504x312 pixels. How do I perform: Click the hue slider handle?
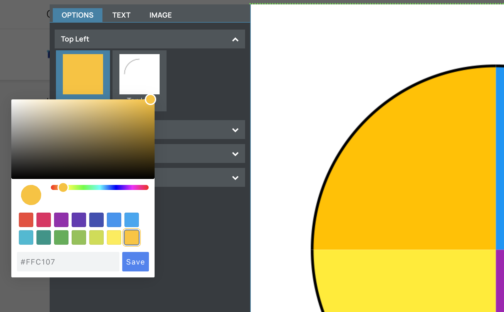point(63,187)
